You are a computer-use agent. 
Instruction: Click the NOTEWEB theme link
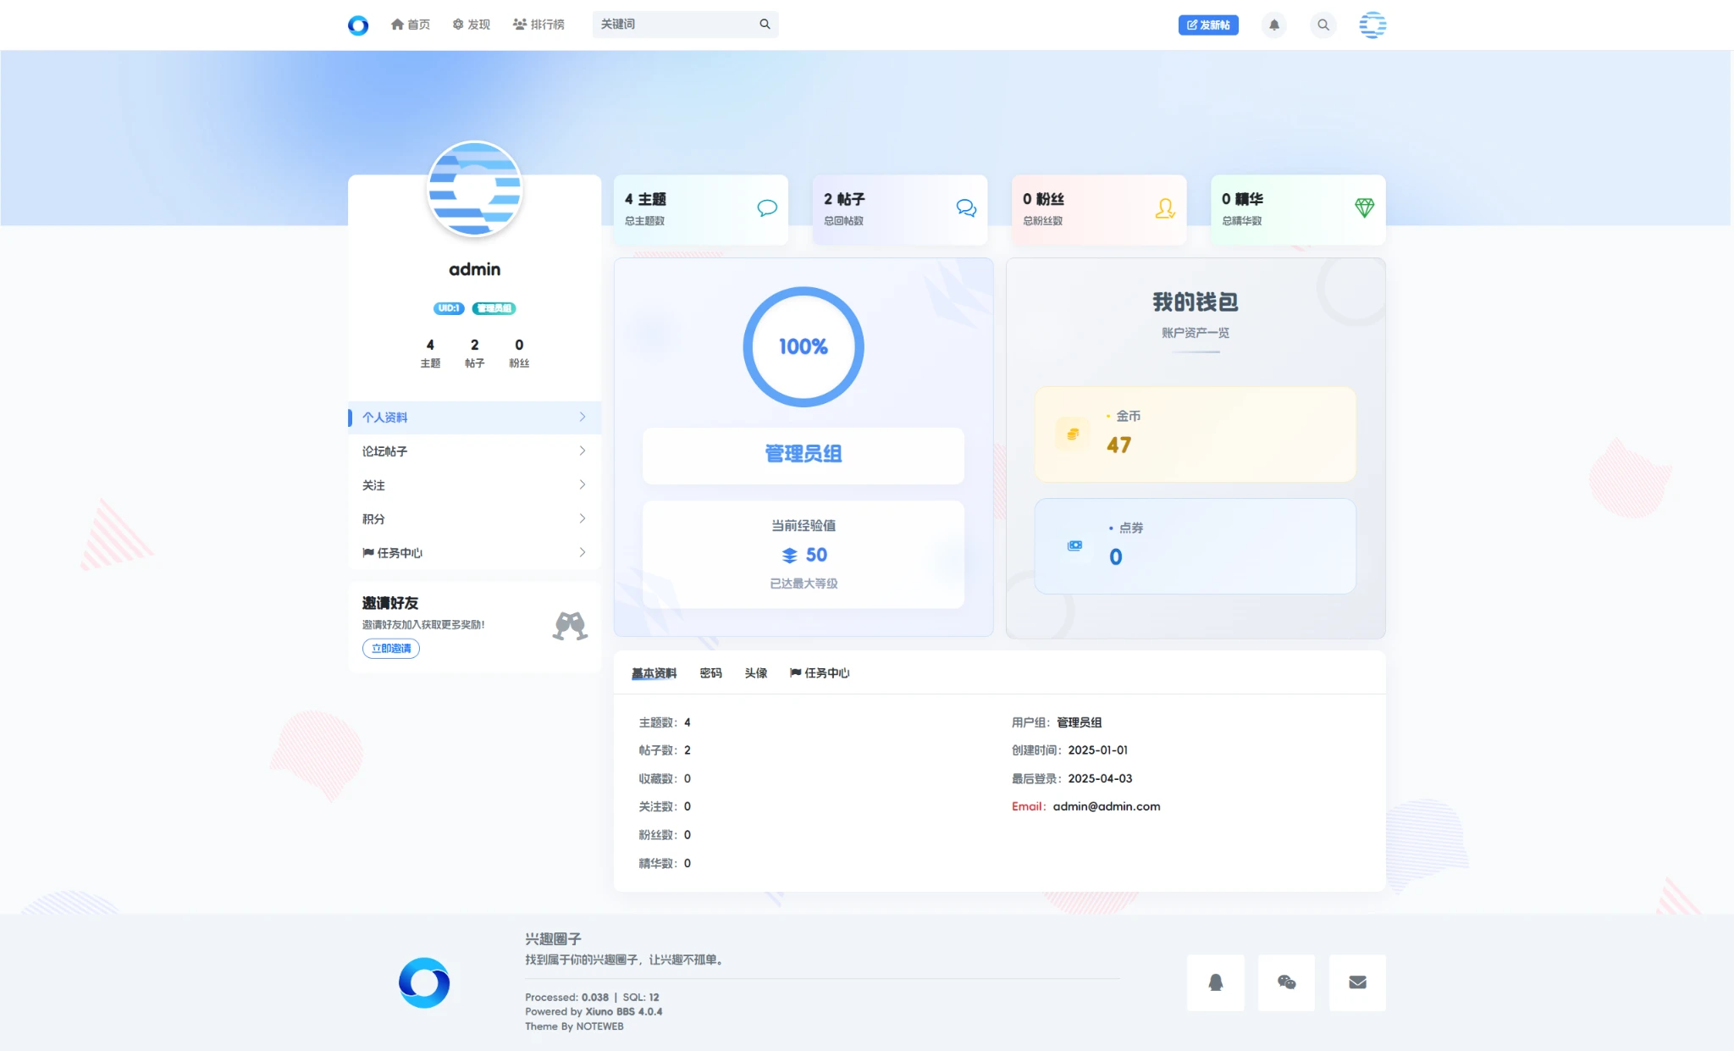click(599, 1026)
